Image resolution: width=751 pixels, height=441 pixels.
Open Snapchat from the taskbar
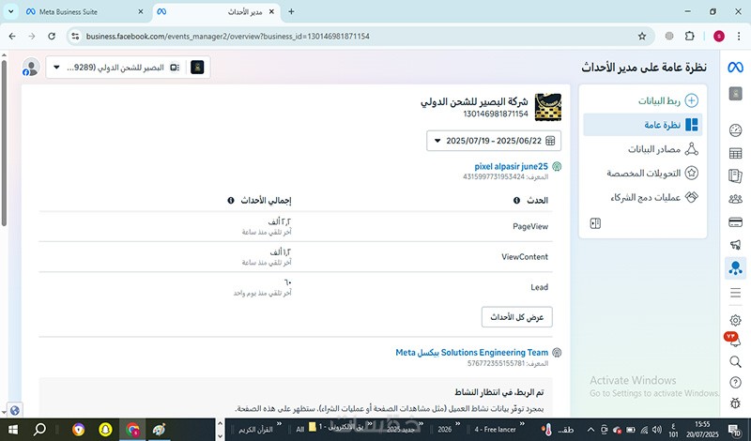coord(105,429)
